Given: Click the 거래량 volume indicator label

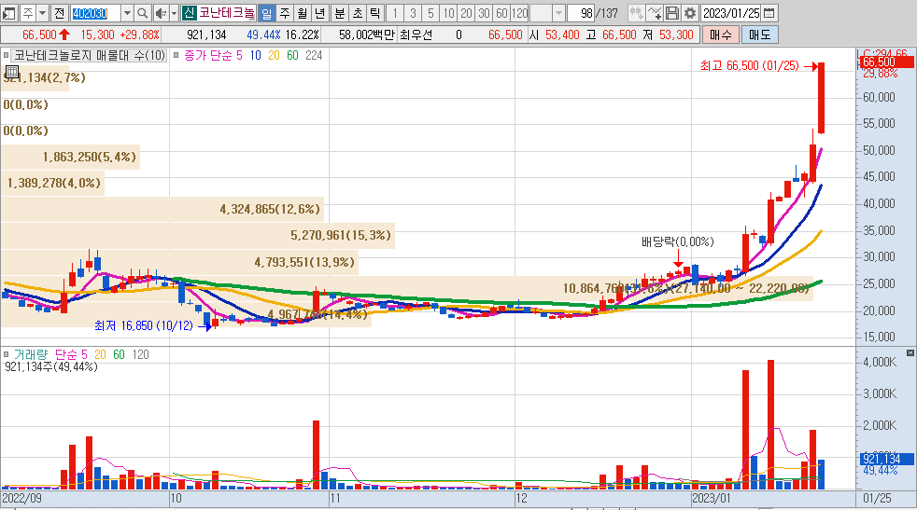Looking at the screenshot, I should click(x=31, y=354).
